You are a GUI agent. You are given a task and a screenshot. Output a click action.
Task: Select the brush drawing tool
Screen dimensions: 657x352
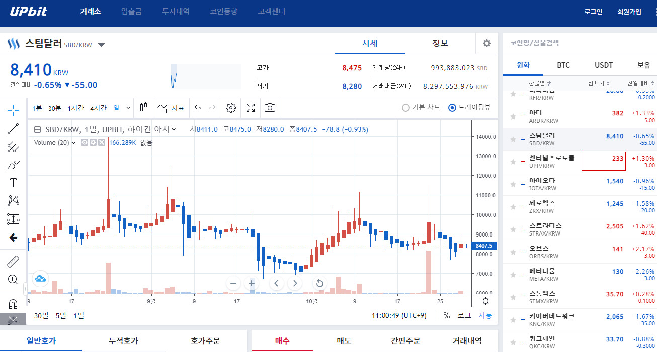(x=14, y=165)
